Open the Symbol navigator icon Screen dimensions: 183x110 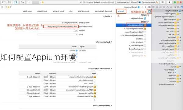click(x=174, y=7)
